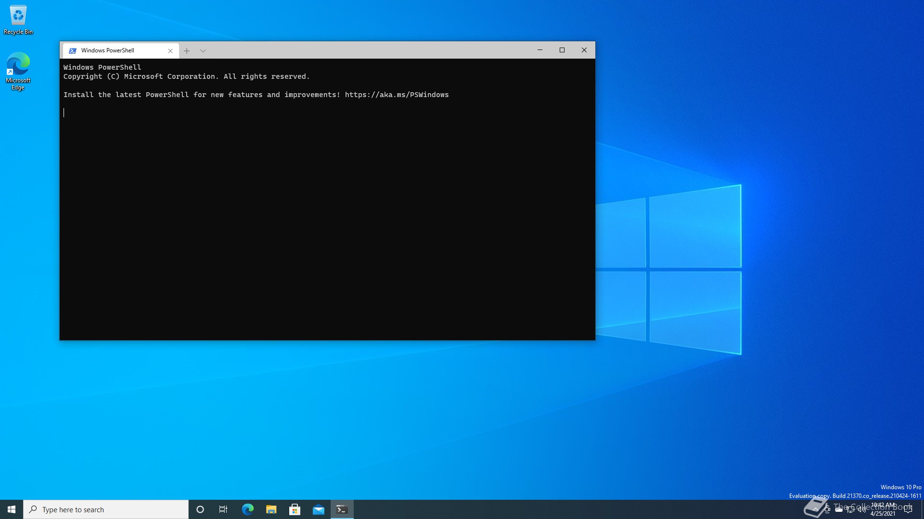Screen dimensions: 924x519
Task: Open Cortana from the taskbar
Action: pyautogui.click(x=200, y=509)
